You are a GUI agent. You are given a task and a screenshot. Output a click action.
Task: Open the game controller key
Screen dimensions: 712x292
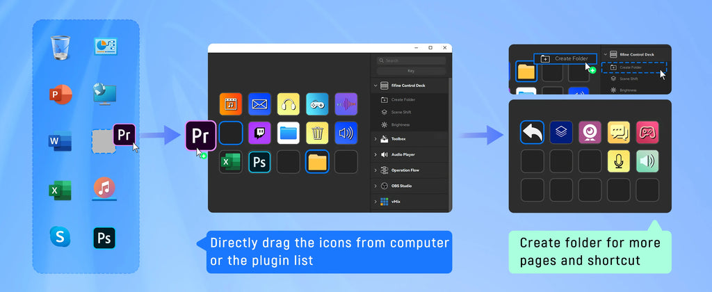[x=317, y=104]
